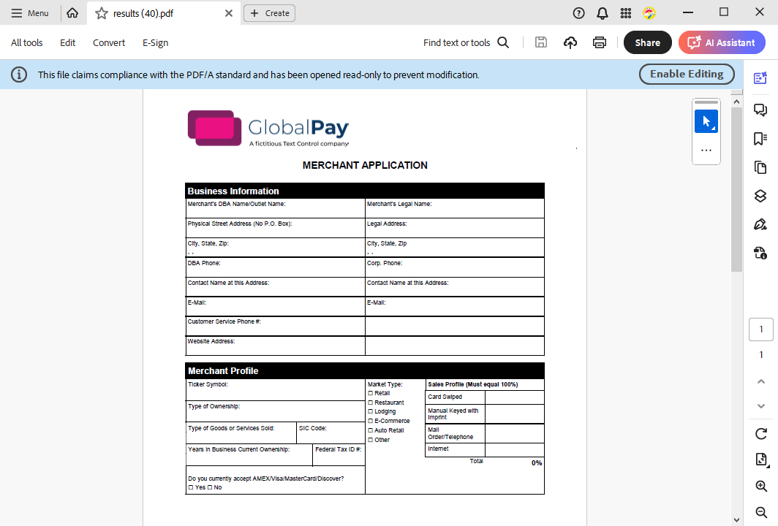Open the apps grid launcher
778x526 pixels.
pos(626,13)
